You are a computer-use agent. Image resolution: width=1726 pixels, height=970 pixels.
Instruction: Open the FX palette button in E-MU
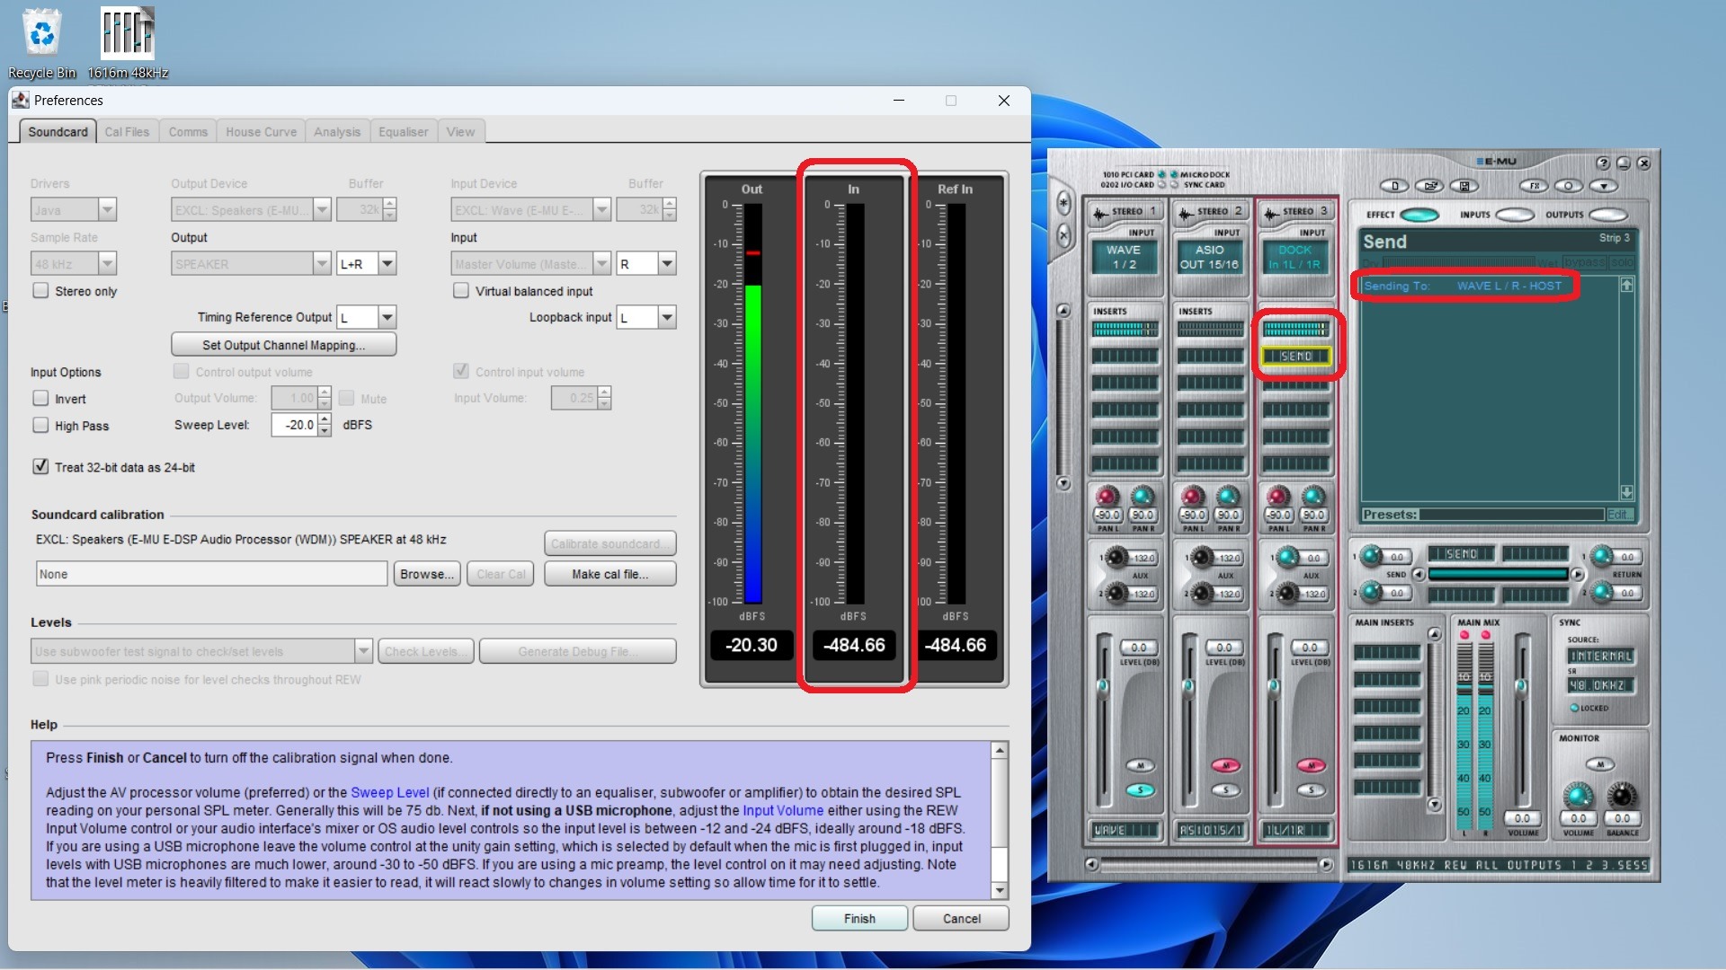(1535, 186)
